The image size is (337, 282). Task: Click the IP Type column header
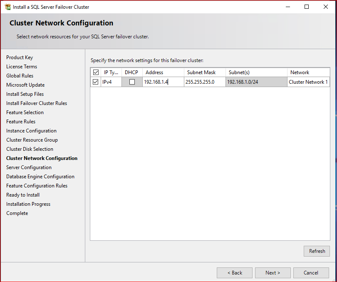tap(112, 72)
